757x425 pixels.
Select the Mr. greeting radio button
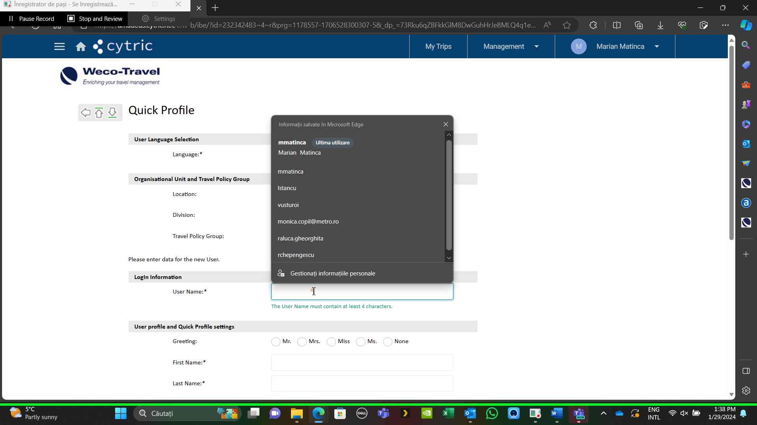click(276, 342)
